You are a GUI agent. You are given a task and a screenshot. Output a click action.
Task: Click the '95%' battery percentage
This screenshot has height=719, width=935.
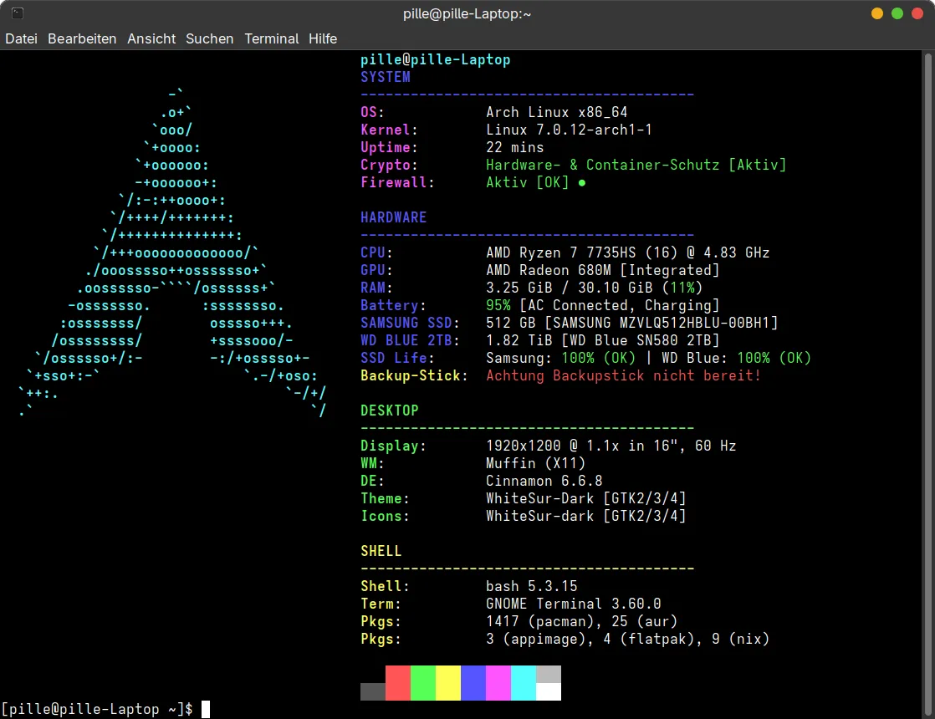(498, 305)
